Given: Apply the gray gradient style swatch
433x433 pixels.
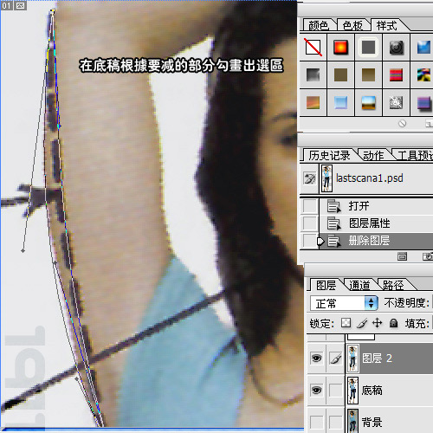Looking at the screenshot, I should point(313,74).
